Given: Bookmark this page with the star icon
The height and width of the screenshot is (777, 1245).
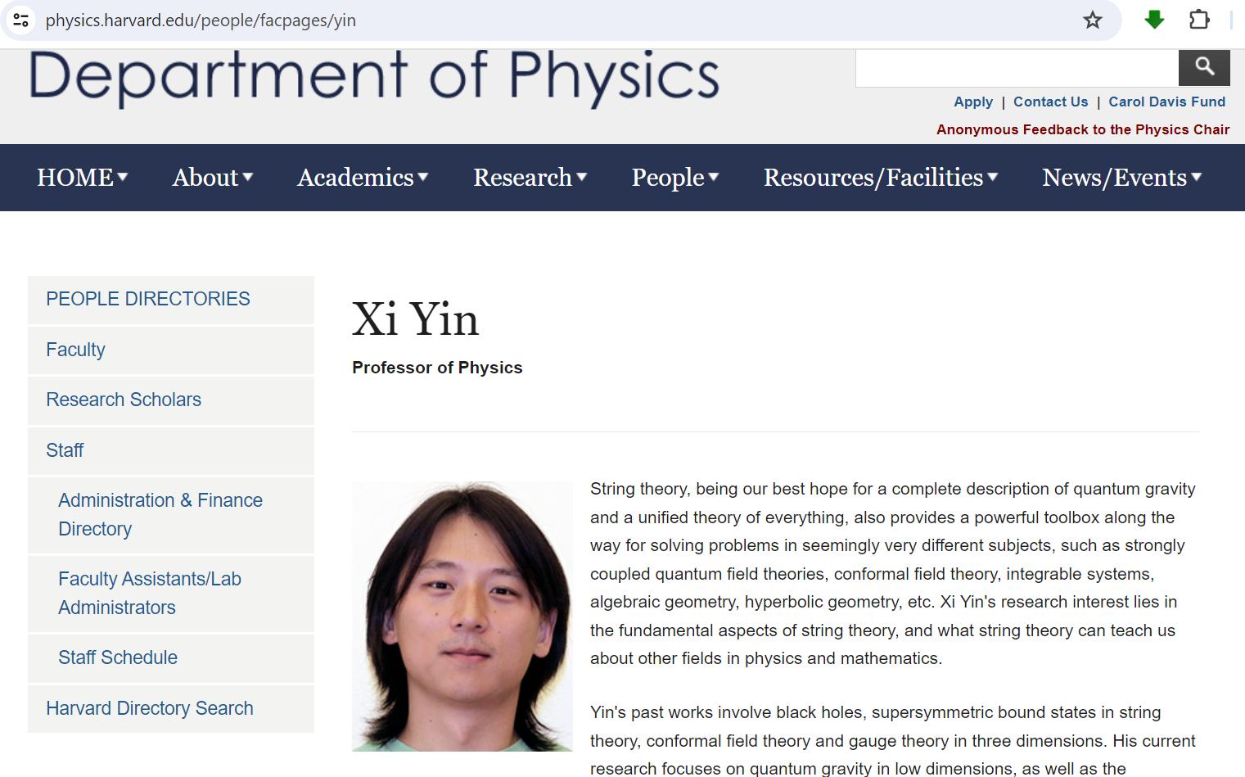Looking at the screenshot, I should (x=1092, y=20).
